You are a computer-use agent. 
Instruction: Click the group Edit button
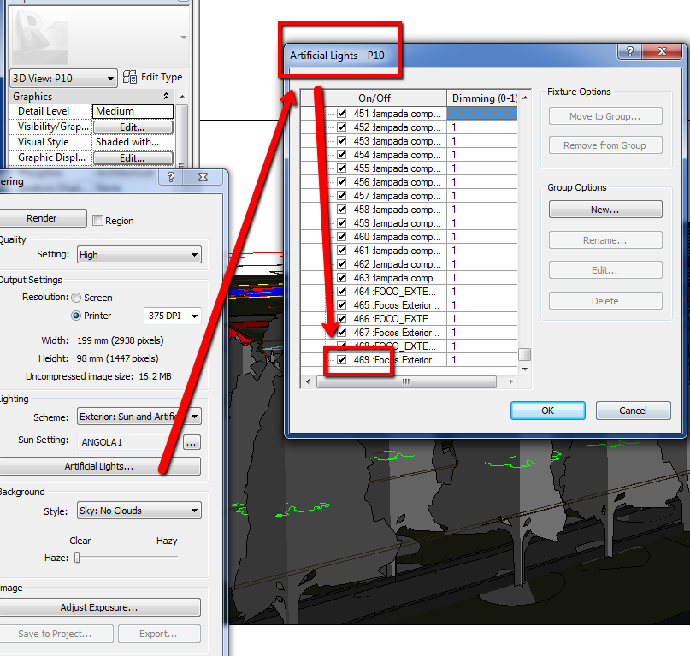coord(605,270)
